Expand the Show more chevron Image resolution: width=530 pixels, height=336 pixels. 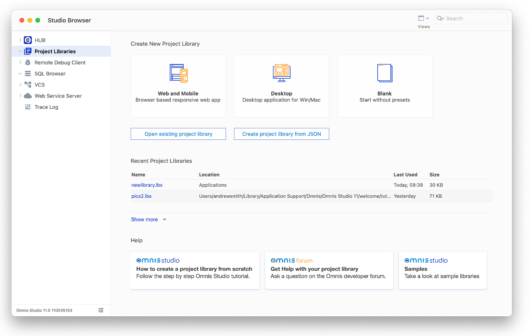pyautogui.click(x=164, y=219)
